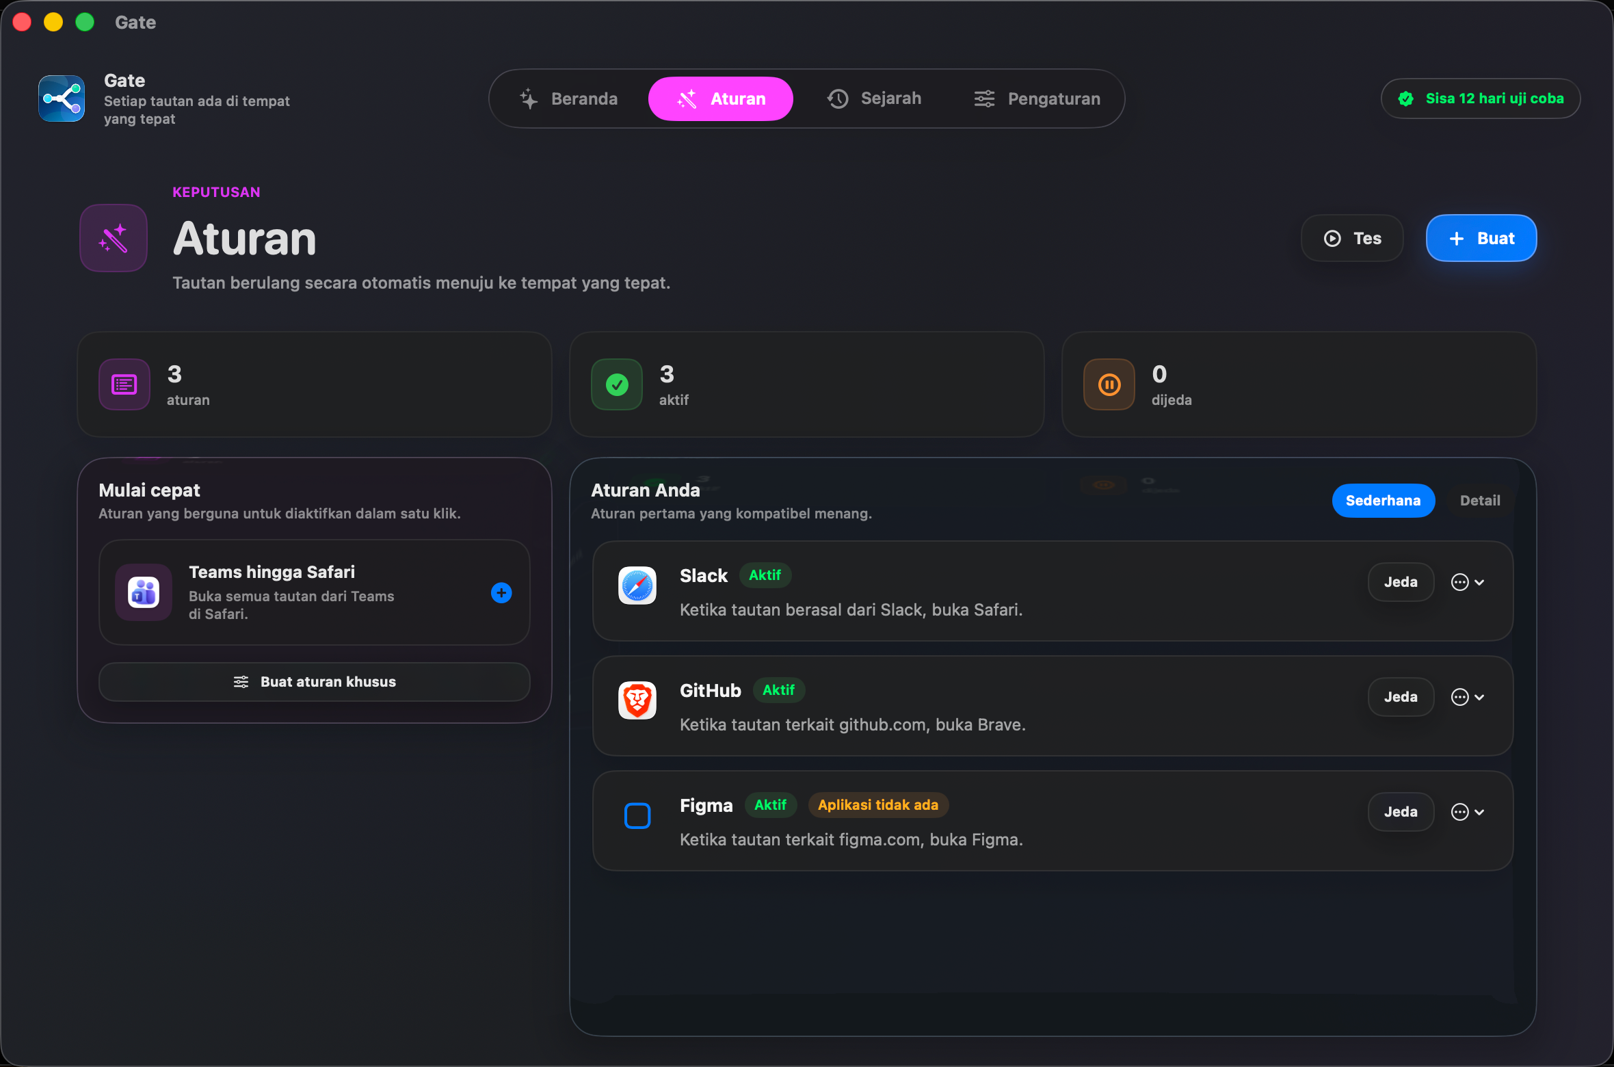Image resolution: width=1614 pixels, height=1067 pixels.
Task: Click the Aplikasi tidak ada warning badge
Action: click(x=878, y=805)
